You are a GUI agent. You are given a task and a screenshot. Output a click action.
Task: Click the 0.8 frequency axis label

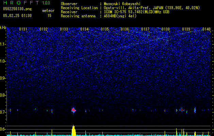click(3, 95)
